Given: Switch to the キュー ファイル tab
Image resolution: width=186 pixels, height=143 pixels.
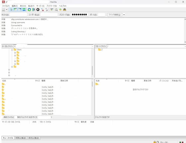Looking at the screenshot, I should pos(8,138).
